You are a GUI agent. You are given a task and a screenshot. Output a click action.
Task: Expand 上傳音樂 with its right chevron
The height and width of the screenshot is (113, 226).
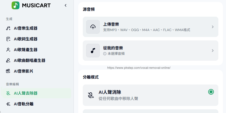[213, 27]
